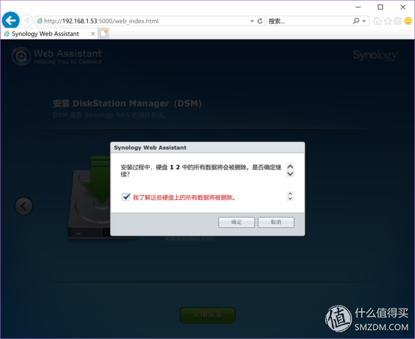The image size is (415, 339).
Task: Click the dialog title Synology Web Assistant
Action: coord(150,147)
